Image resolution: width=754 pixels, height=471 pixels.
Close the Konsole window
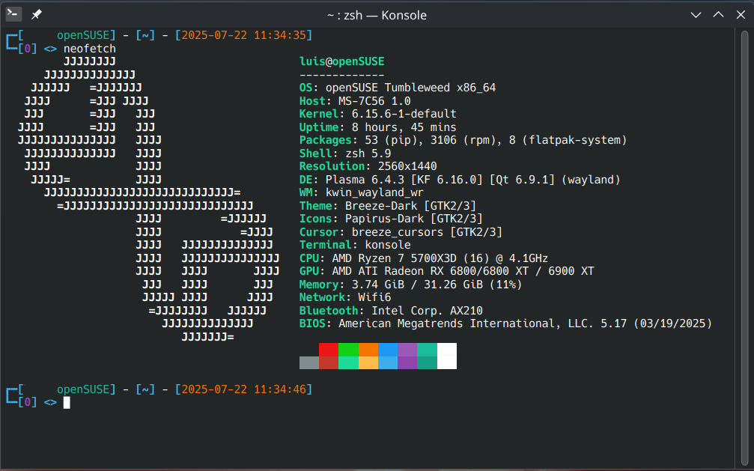[741, 15]
